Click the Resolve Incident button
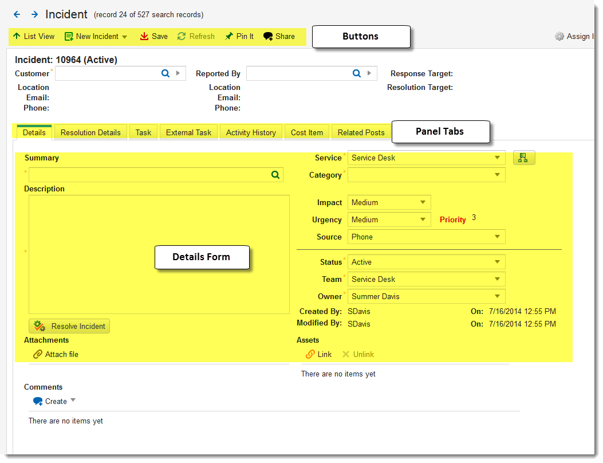The width and height of the screenshot is (603, 463). point(69,326)
